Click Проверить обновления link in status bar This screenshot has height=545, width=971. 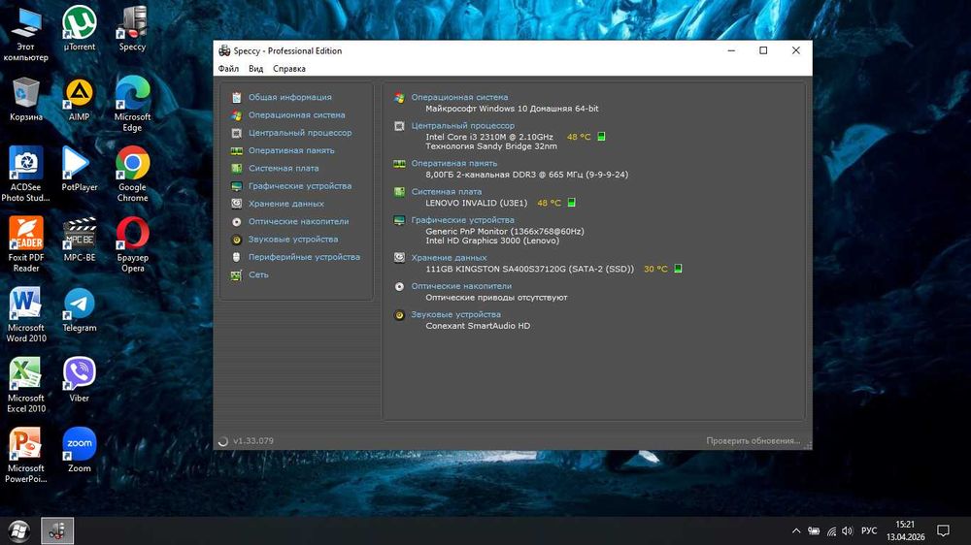pyautogui.click(x=753, y=440)
